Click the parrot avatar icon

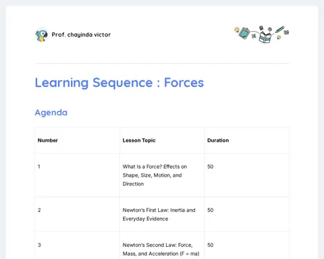pos(42,35)
